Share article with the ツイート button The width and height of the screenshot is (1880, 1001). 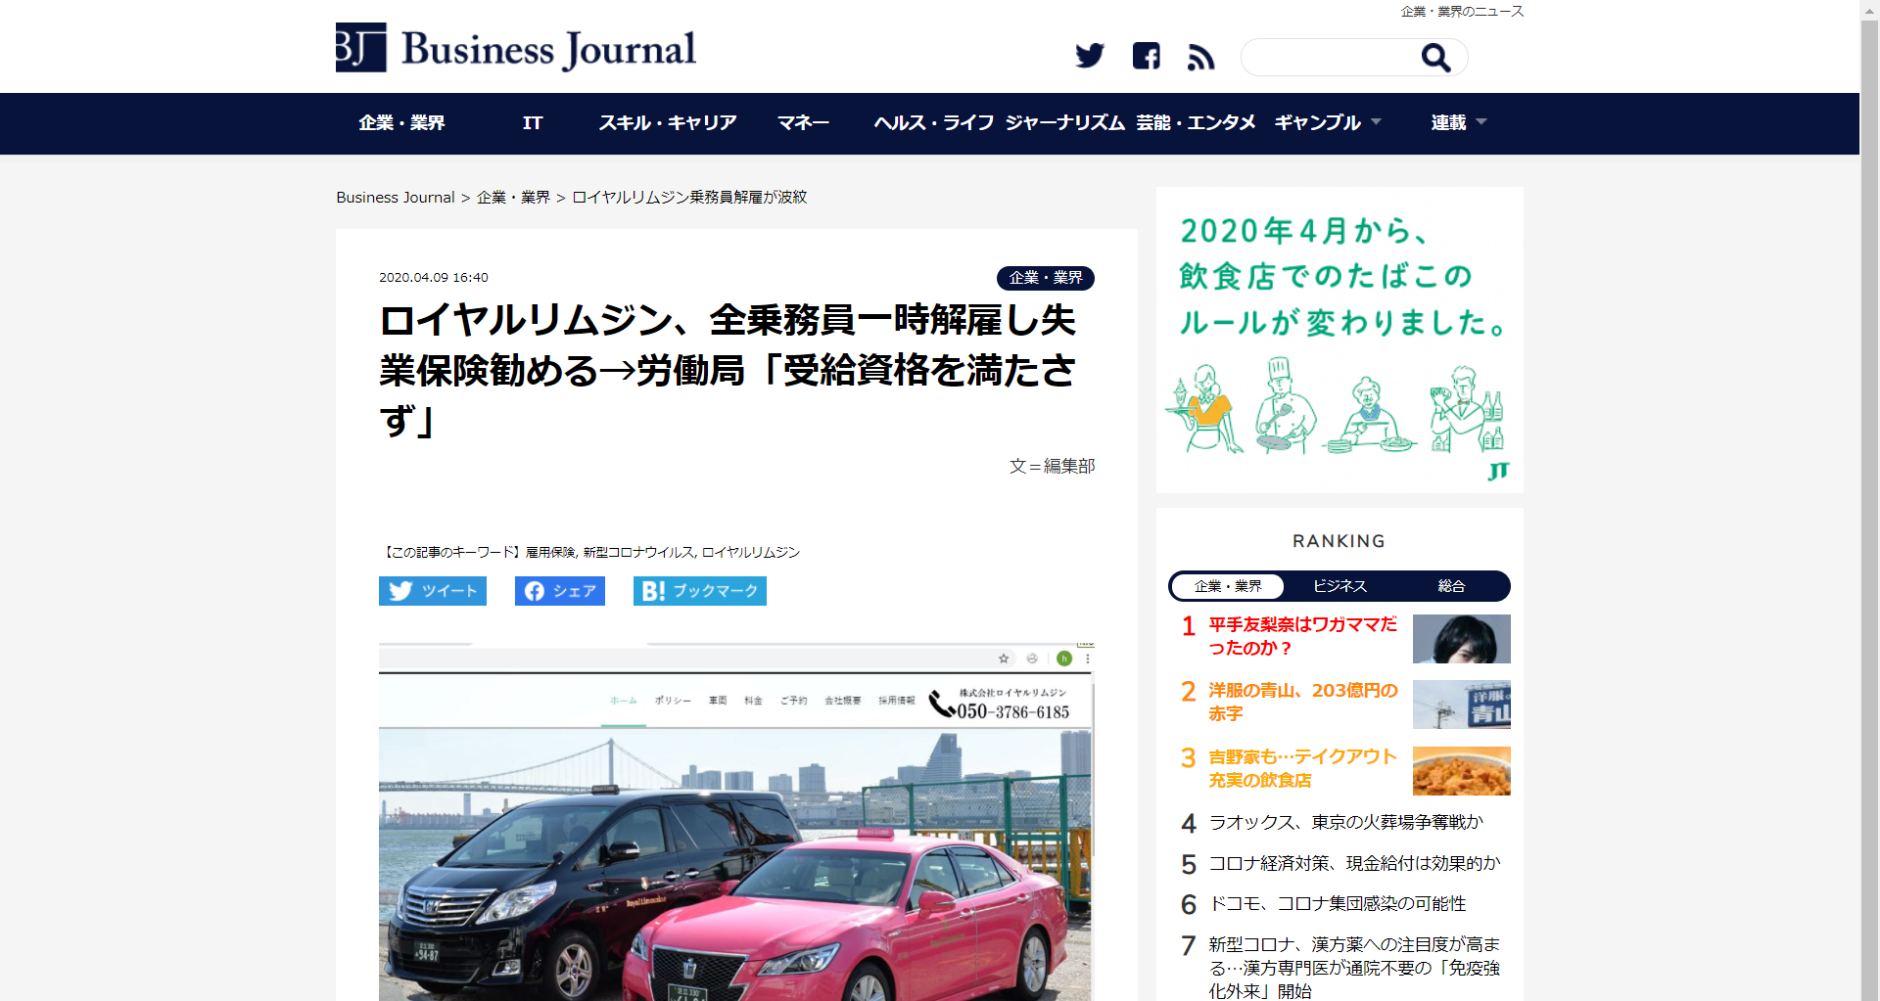[433, 591]
